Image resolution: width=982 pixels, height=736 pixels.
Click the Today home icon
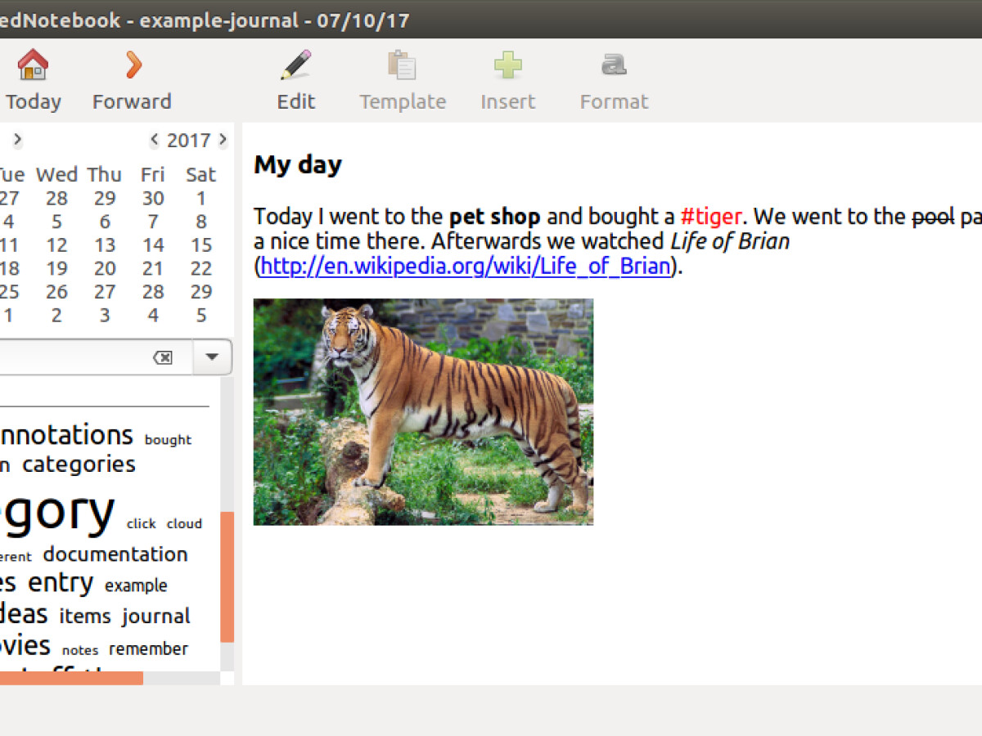click(33, 65)
